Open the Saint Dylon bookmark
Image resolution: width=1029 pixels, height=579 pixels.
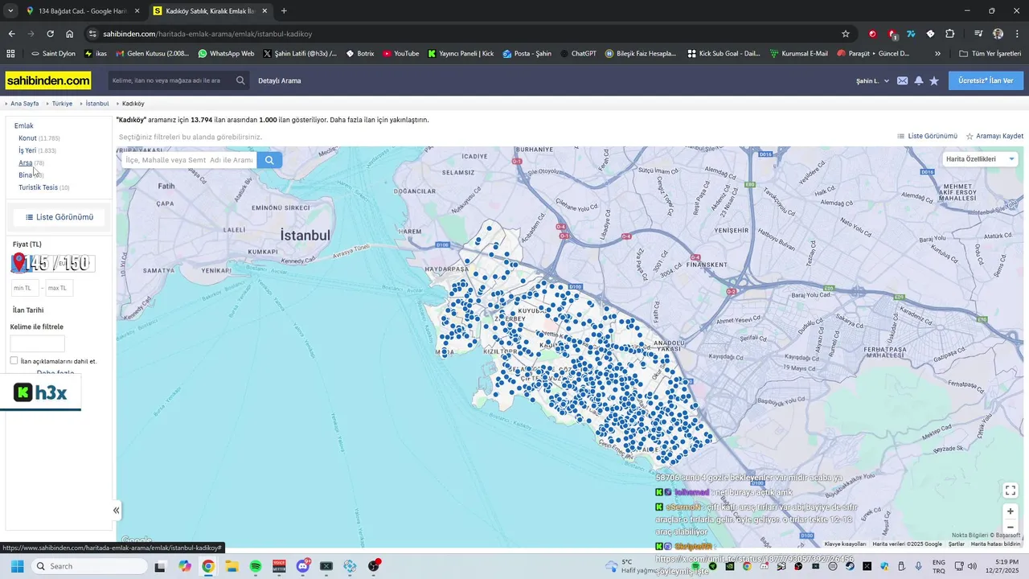53,54
